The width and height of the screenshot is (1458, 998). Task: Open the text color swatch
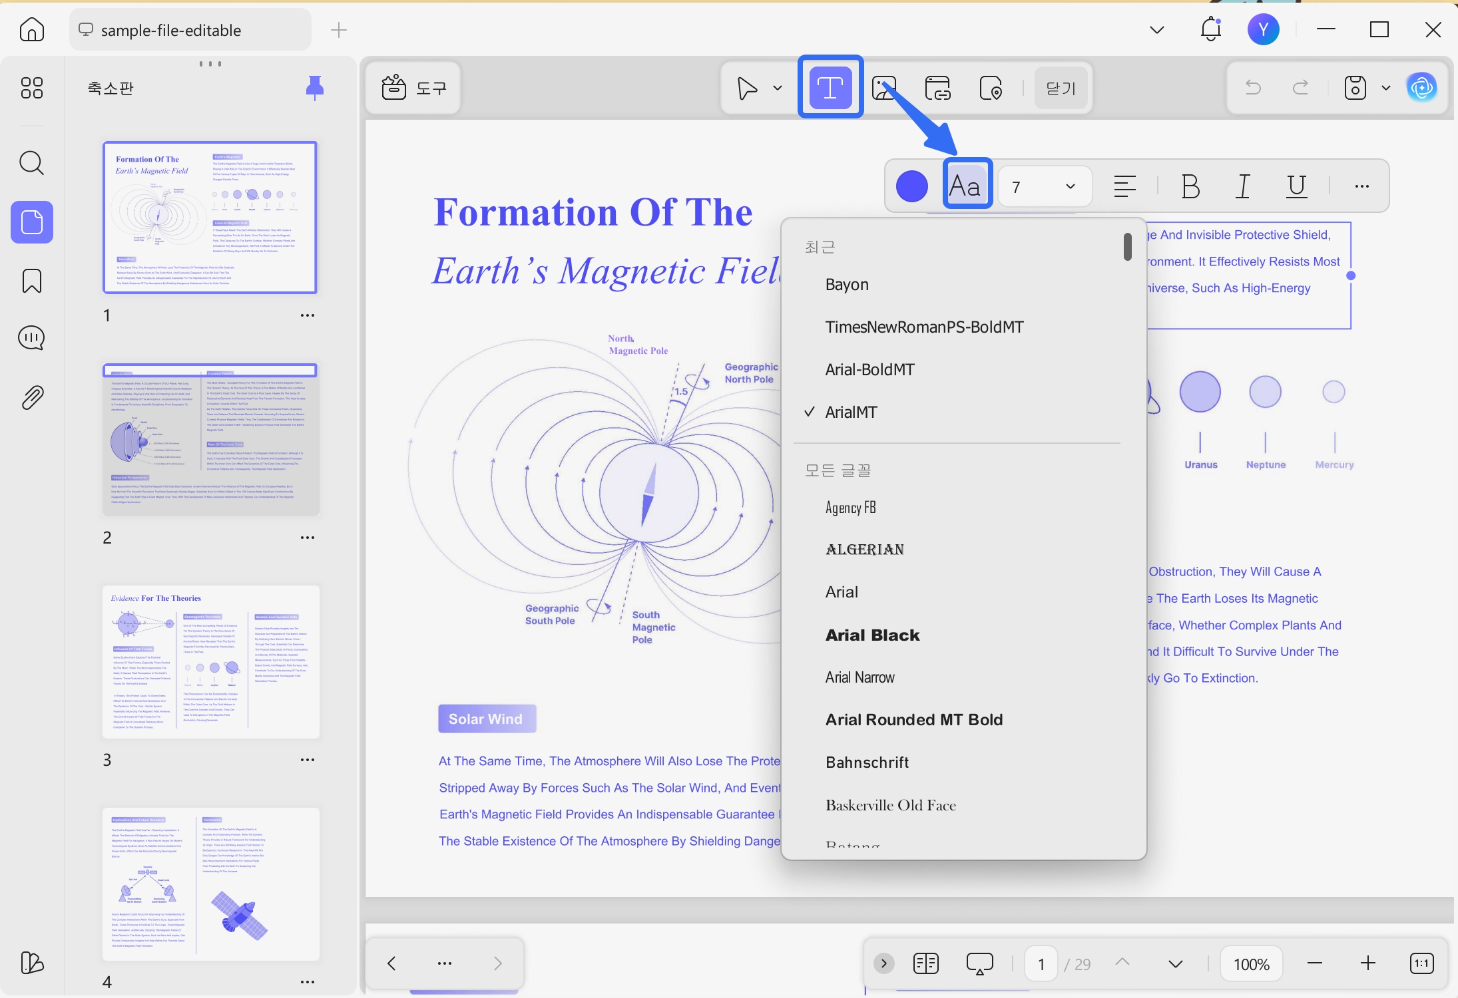912,186
